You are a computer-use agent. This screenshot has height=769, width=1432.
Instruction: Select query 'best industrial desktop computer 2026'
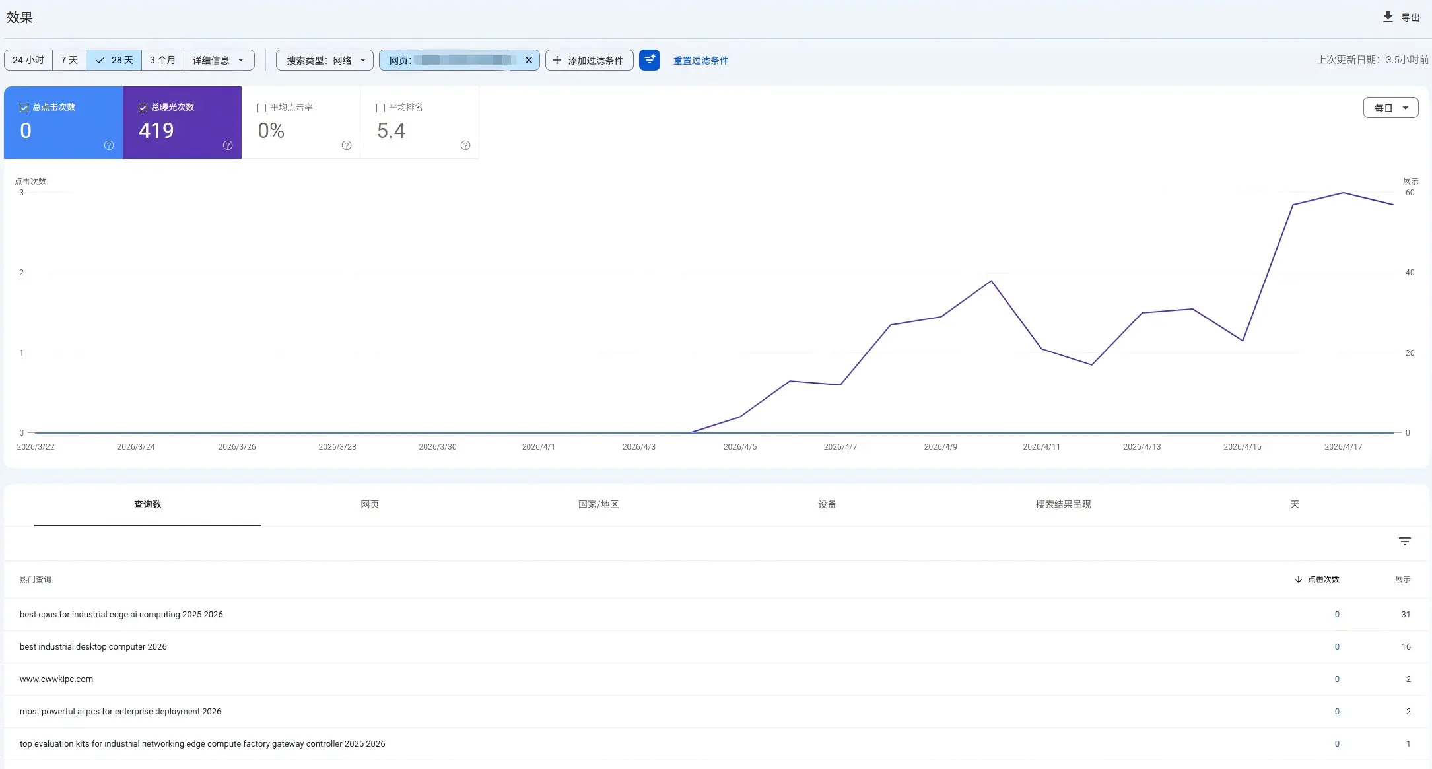pyautogui.click(x=93, y=647)
